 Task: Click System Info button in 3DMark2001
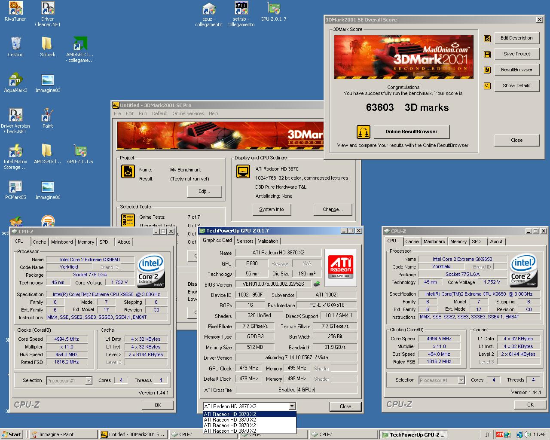point(272,210)
